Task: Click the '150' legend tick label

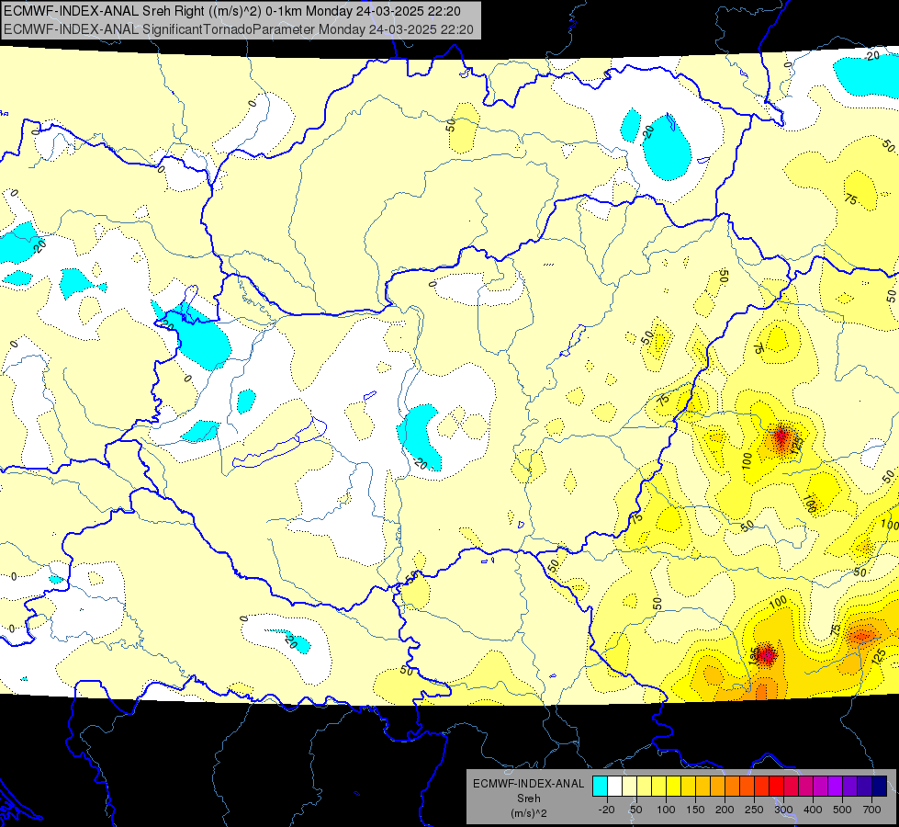Action: (x=695, y=810)
